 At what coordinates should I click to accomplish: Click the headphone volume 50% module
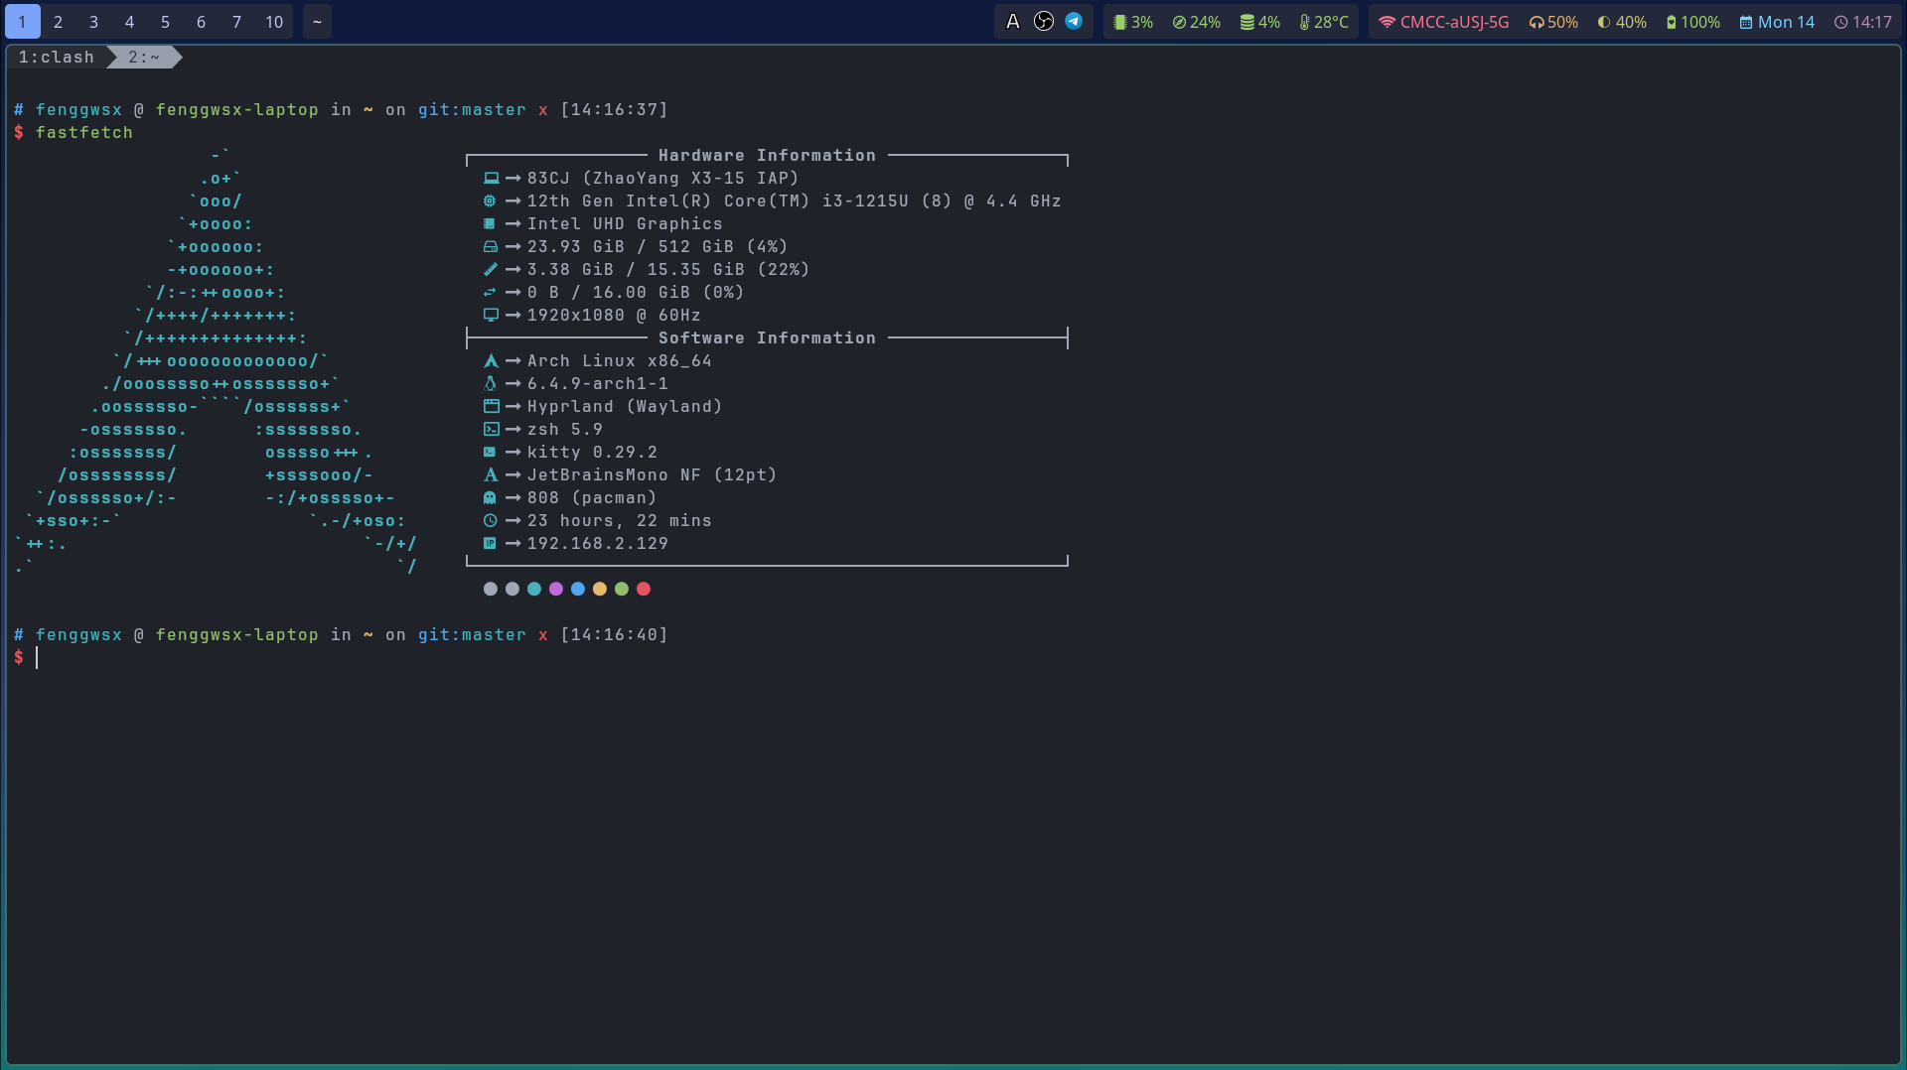(x=1553, y=22)
